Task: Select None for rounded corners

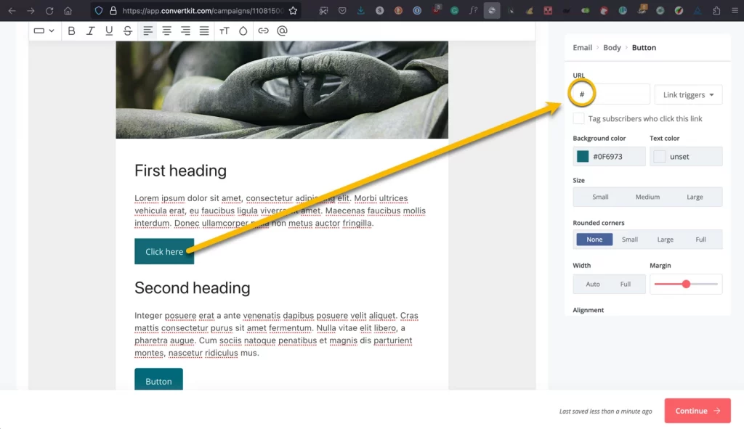Action: coord(594,240)
